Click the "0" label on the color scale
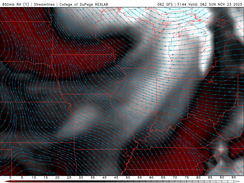Image resolution: width=244 pixels, height=183 pixels. pos(10,178)
